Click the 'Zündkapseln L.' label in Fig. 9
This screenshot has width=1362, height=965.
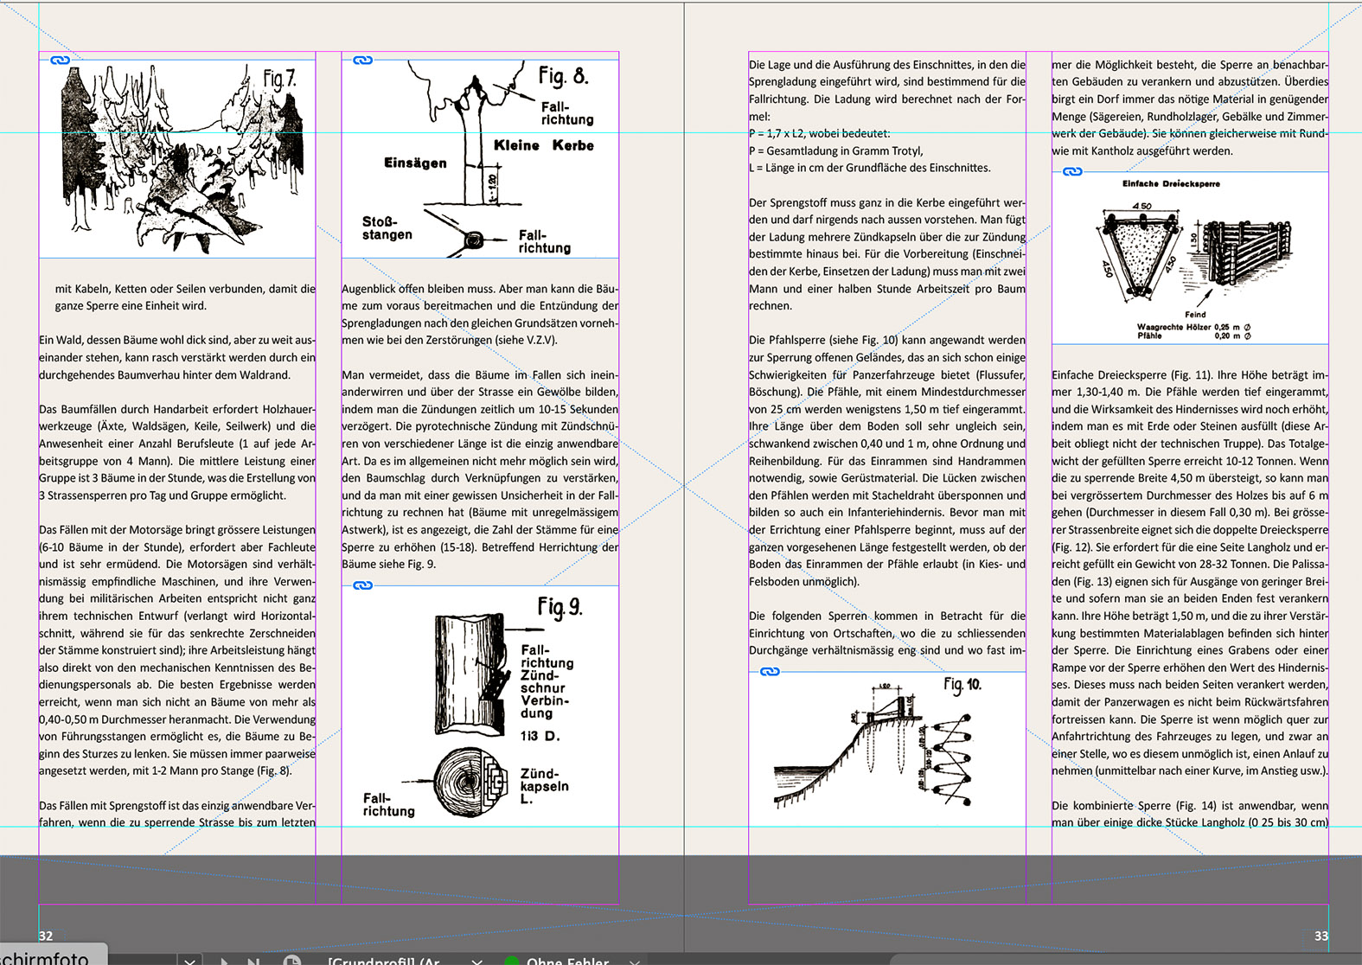[545, 786]
